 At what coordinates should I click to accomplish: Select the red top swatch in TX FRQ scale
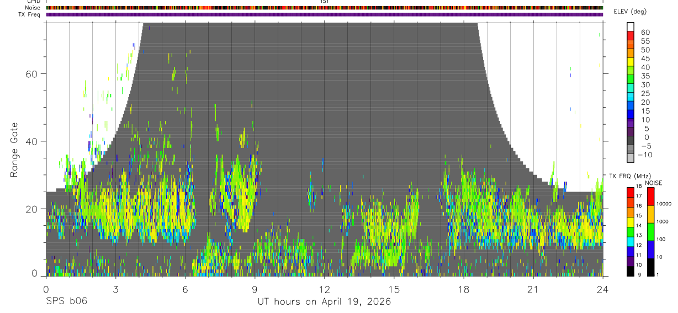tap(631, 193)
